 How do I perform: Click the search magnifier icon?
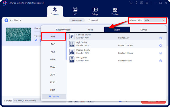50,96
